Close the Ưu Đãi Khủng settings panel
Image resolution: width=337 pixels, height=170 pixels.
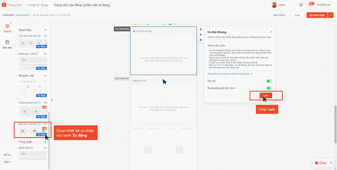coord(271,31)
